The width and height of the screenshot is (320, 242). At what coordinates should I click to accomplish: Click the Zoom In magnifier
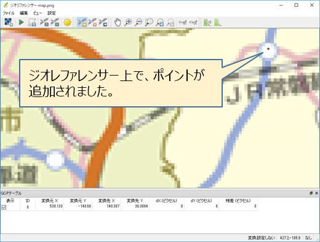(128, 22)
